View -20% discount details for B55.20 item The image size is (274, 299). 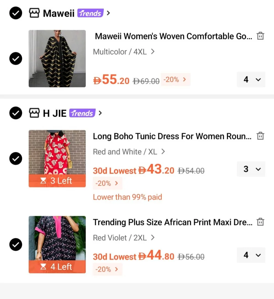click(175, 79)
